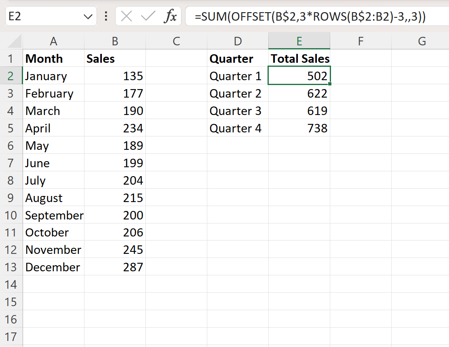Image resolution: width=449 pixels, height=347 pixels.
Task: Select the Quarter 2 cell
Action: pos(238,94)
